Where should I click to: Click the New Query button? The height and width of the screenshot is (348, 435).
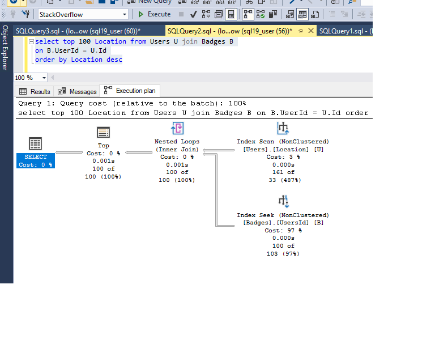[150, 2]
